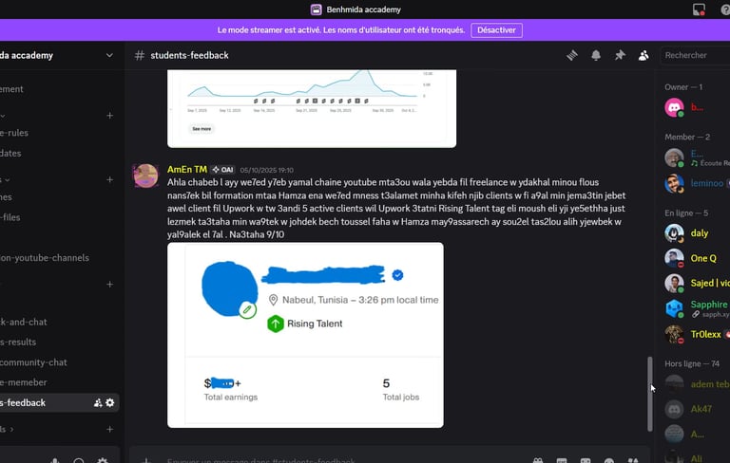Select the on-youtube-channels channel
The image size is (730, 463).
pos(45,257)
